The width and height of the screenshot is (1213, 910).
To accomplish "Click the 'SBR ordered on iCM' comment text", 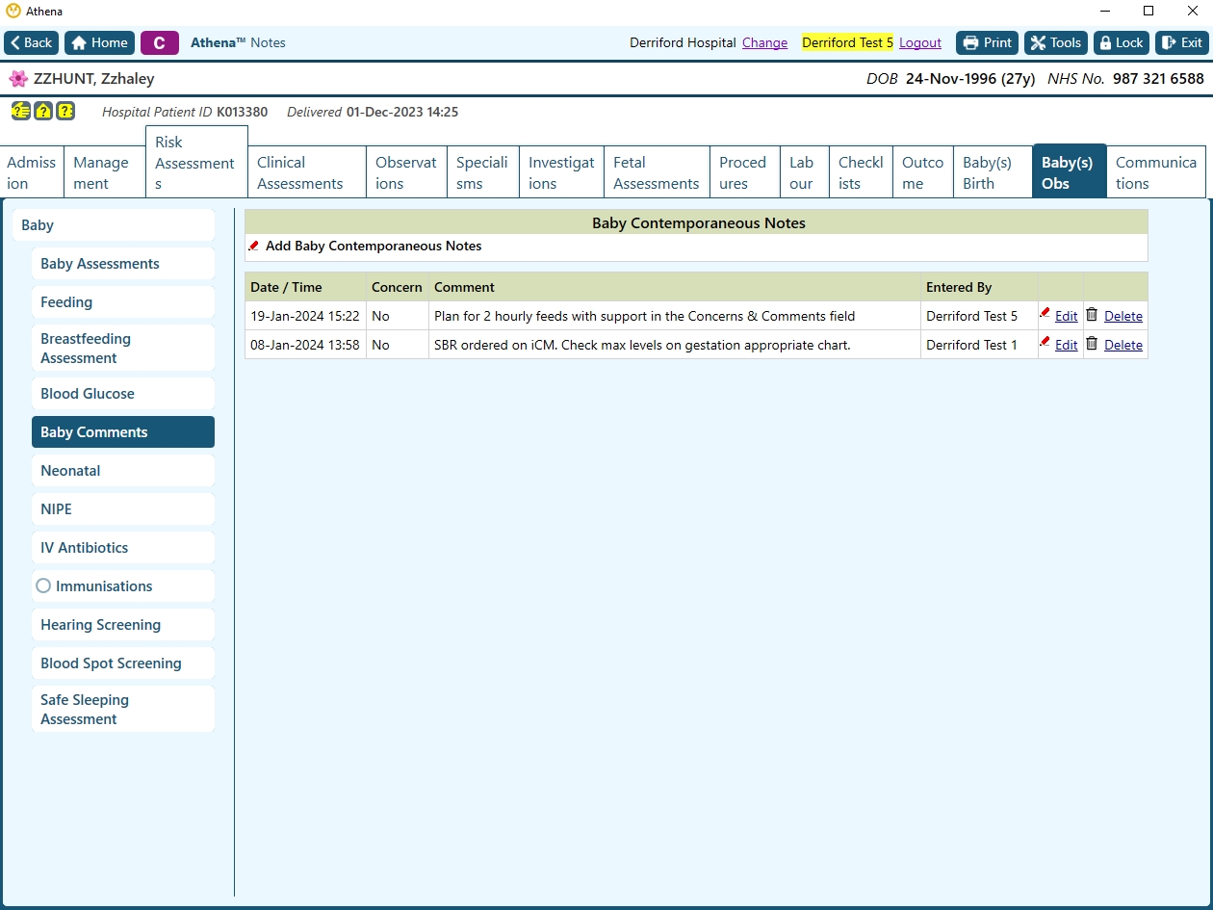I will point(642,345).
